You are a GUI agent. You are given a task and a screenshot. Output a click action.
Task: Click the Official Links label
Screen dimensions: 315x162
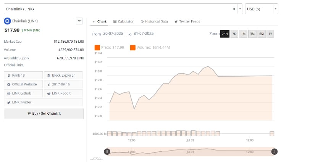(14, 65)
